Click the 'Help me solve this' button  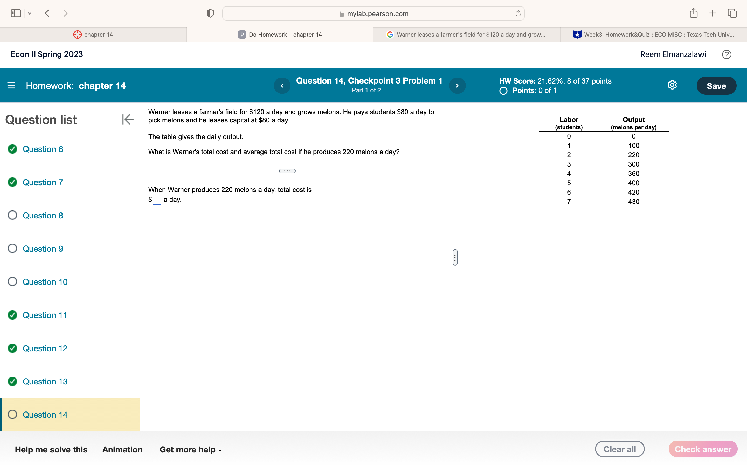[x=51, y=449]
